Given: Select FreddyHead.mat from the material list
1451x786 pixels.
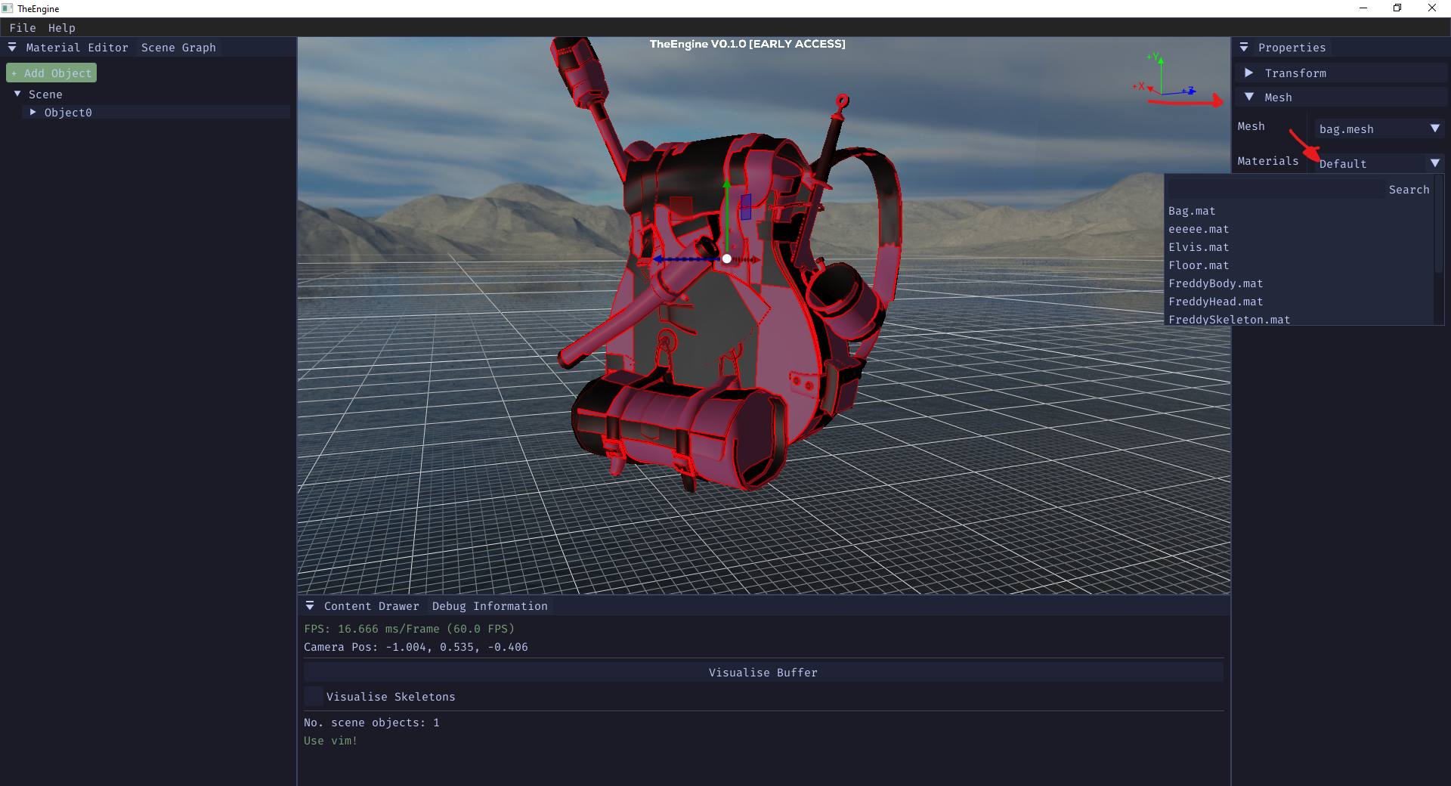Looking at the screenshot, I should point(1215,302).
